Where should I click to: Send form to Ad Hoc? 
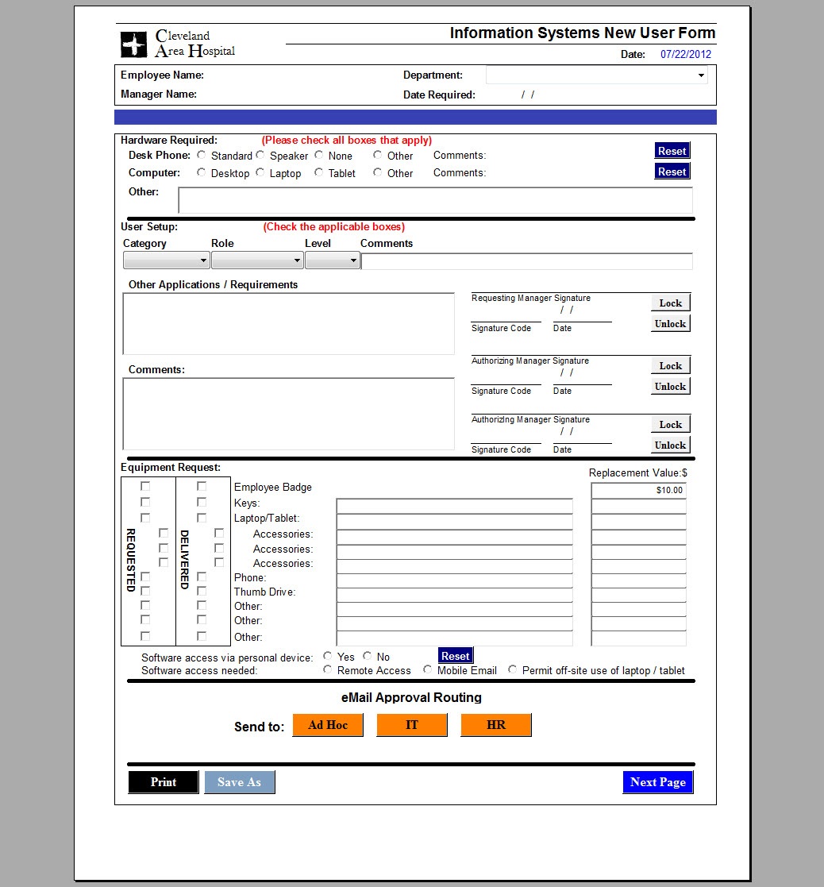coord(328,725)
